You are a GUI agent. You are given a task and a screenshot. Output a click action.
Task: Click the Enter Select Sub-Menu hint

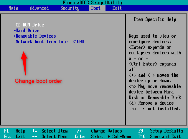pos(103,136)
